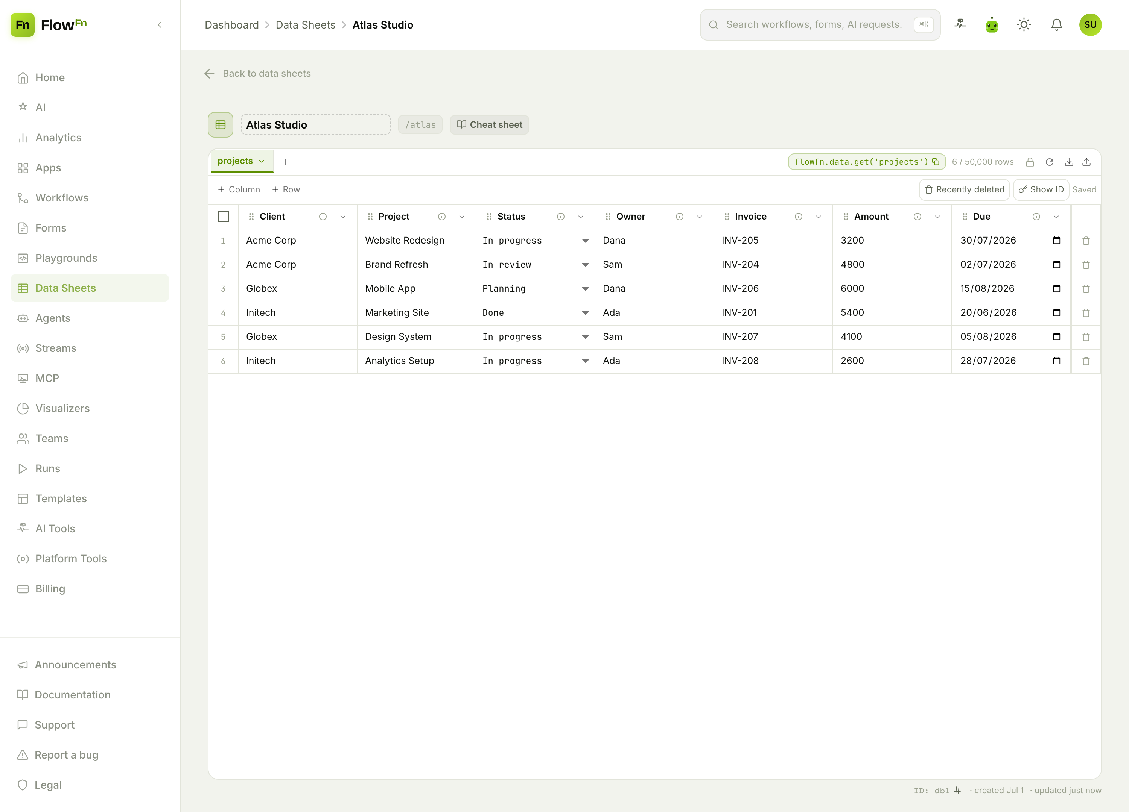Toggle Show ID
This screenshot has height=812, width=1129.
pos(1041,189)
